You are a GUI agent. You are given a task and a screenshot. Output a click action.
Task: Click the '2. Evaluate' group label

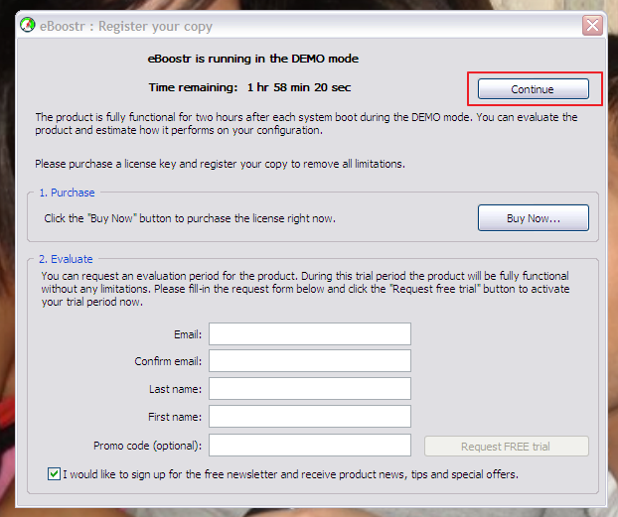(x=66, y=259)
